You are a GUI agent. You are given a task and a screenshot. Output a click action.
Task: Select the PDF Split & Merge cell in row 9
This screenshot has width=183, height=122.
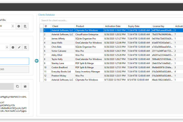[89, 63]
